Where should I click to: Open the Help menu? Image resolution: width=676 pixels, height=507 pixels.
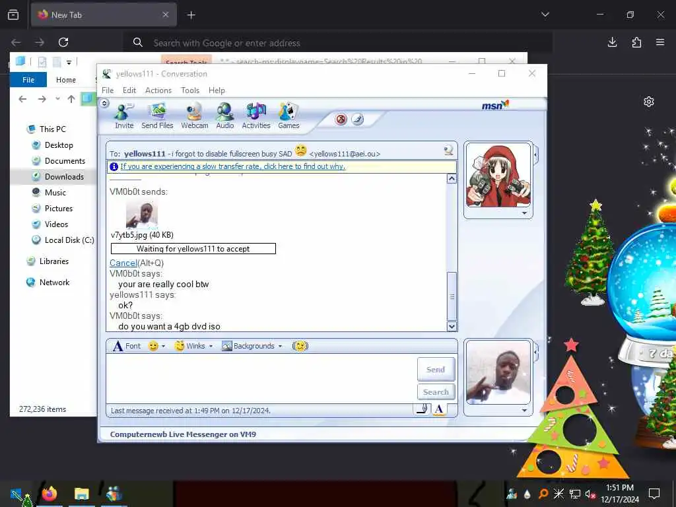217,90
